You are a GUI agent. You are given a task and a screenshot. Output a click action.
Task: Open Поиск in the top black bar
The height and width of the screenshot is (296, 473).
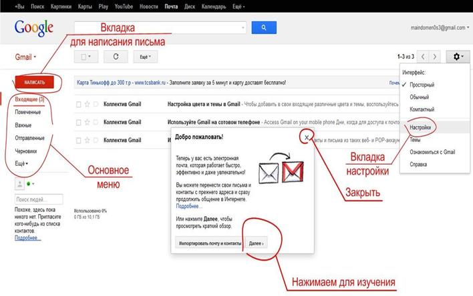pos(37,6)
